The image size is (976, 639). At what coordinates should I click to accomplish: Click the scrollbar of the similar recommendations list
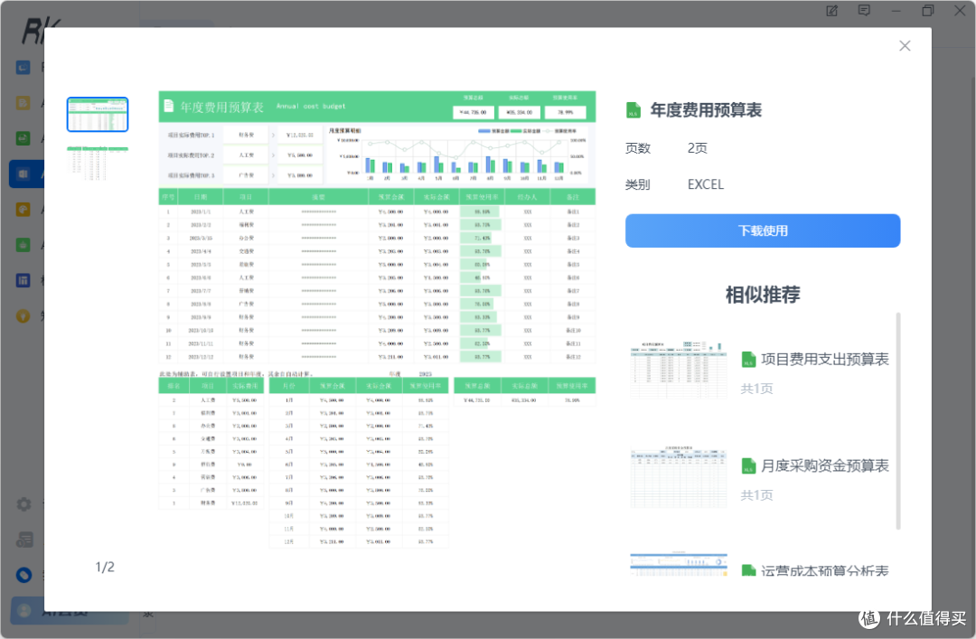(898, 421)
